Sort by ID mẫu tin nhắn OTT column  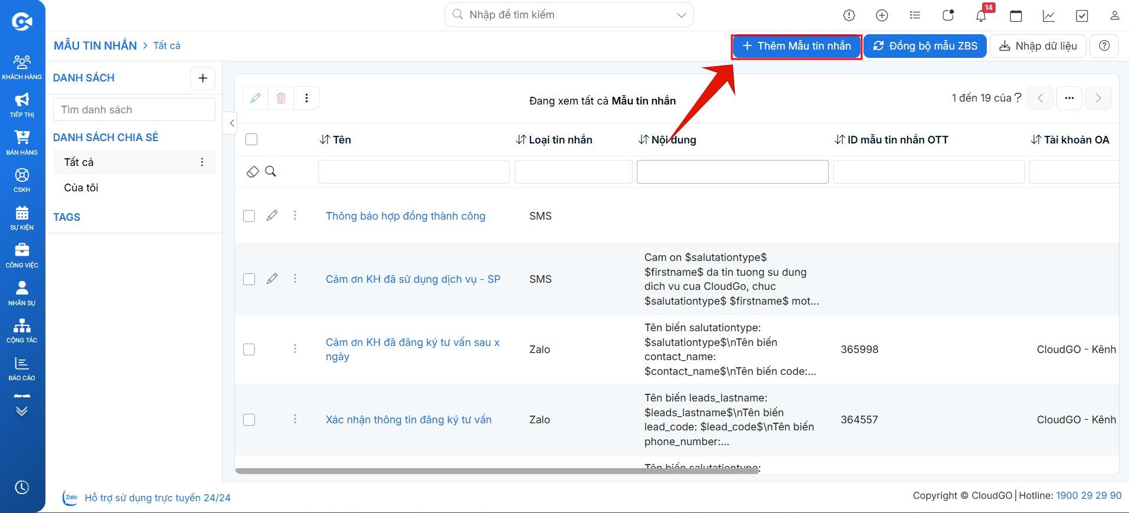click(892, 140)
